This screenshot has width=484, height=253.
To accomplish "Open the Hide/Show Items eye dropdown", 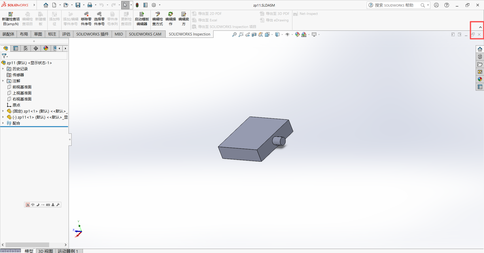I will (x=287, y=34).
